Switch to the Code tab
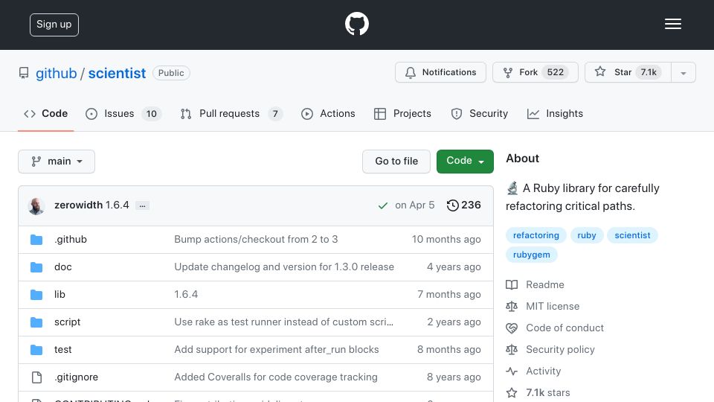Viewport: 714px width, 402px height. coord(45,114)
